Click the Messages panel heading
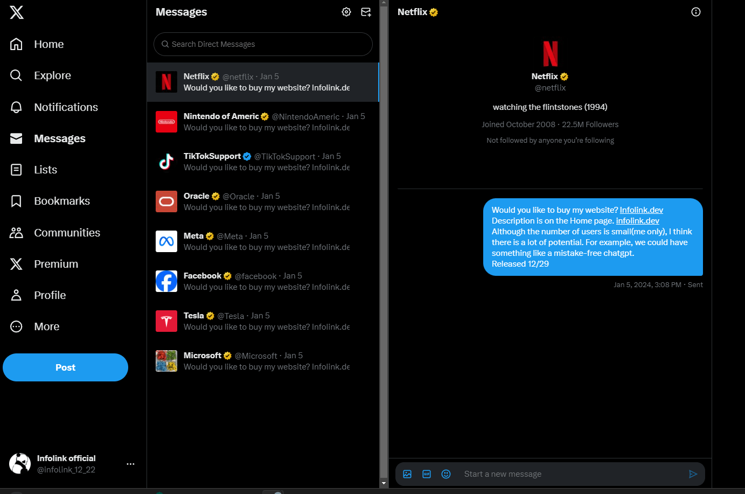745x494 pixels. [182, 12]
